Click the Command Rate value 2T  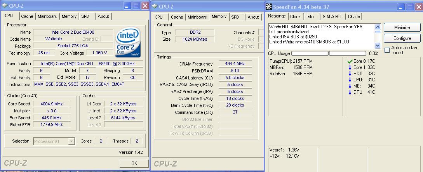235,112
